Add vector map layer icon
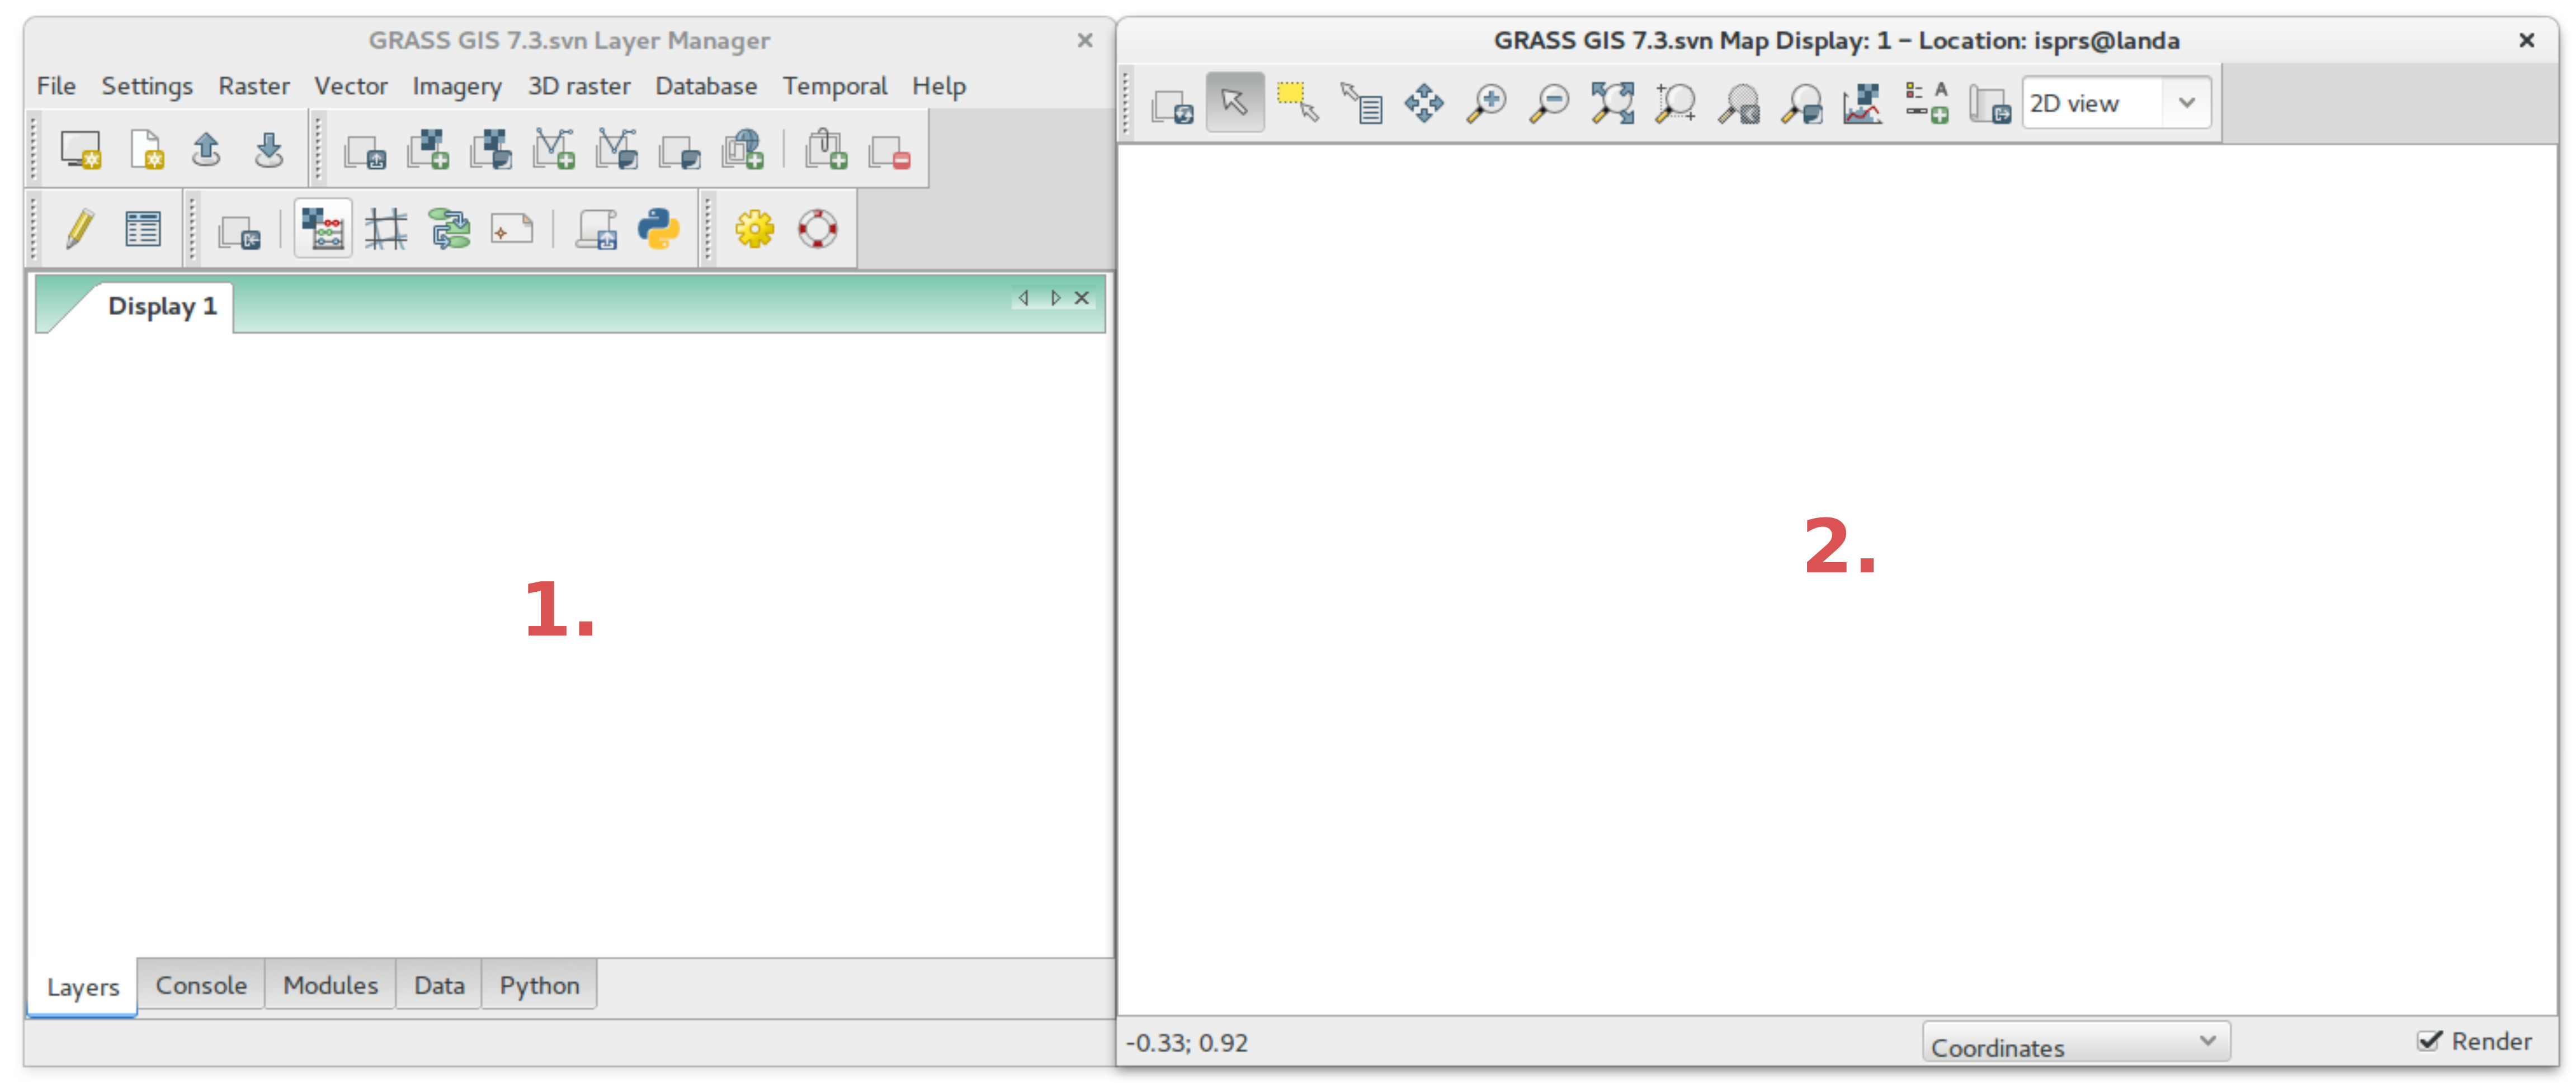 554,150
